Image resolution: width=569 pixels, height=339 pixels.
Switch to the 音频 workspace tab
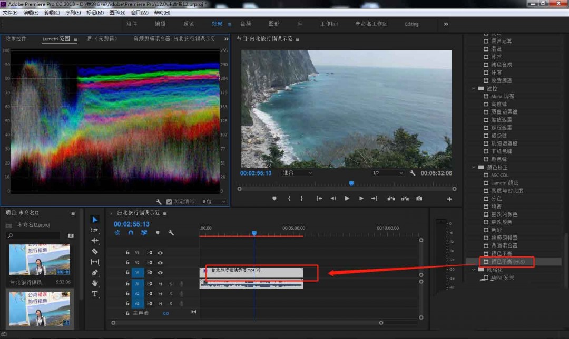coord(246,24)
